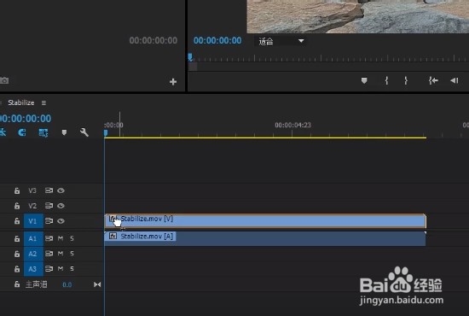Screen dimensions: 469x316
Task: Toggle sync lock on track A2
Action: tap(49, 254)
